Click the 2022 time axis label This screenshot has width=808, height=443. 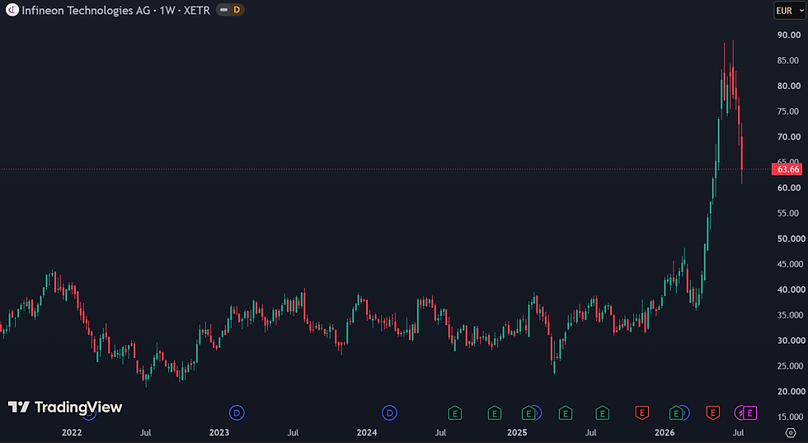click(x=72, y=432)
